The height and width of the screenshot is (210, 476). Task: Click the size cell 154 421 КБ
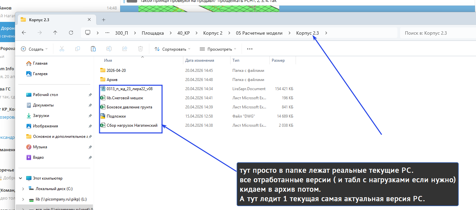(284, 89)
